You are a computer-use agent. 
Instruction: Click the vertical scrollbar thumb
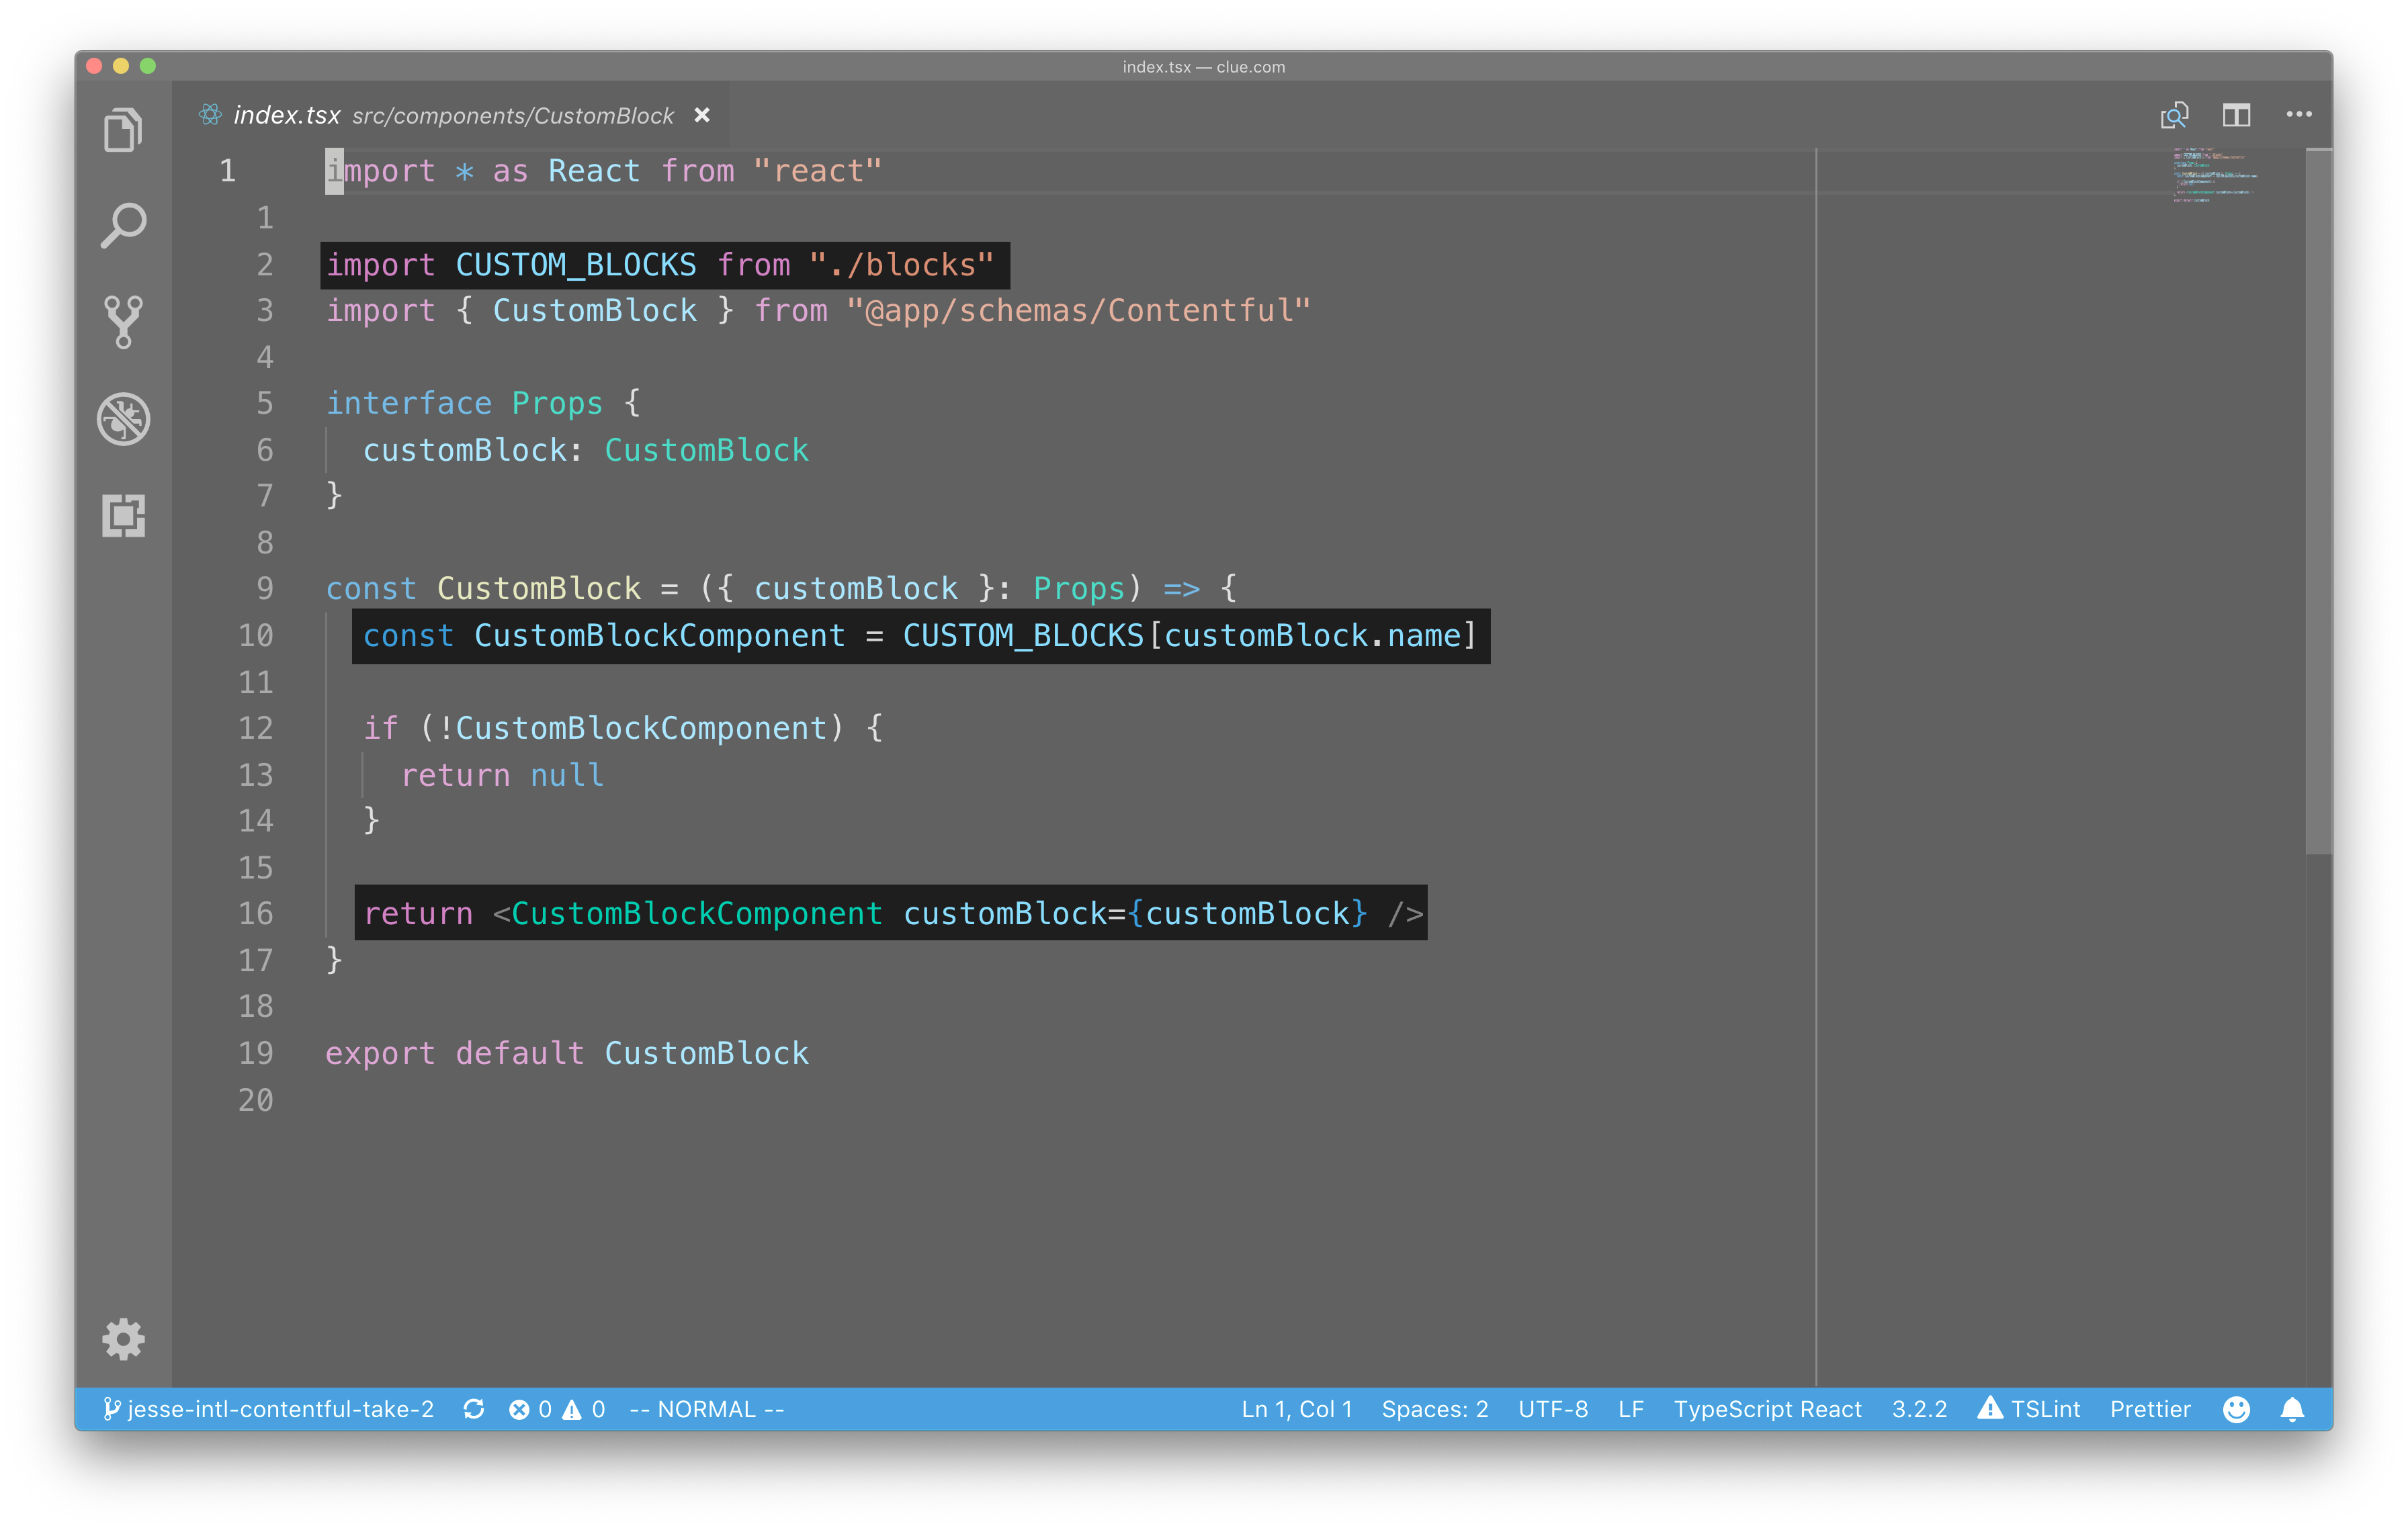(2318, 500)
